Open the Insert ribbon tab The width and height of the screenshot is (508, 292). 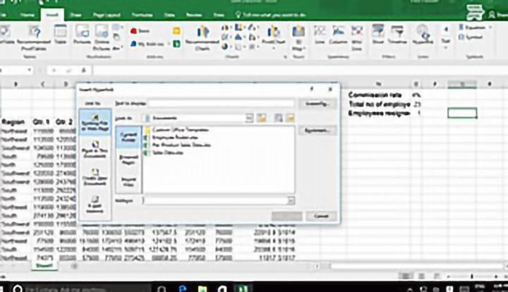52,15
